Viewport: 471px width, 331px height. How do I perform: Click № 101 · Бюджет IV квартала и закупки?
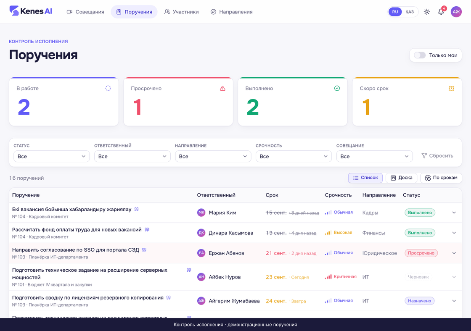(52, 284)
